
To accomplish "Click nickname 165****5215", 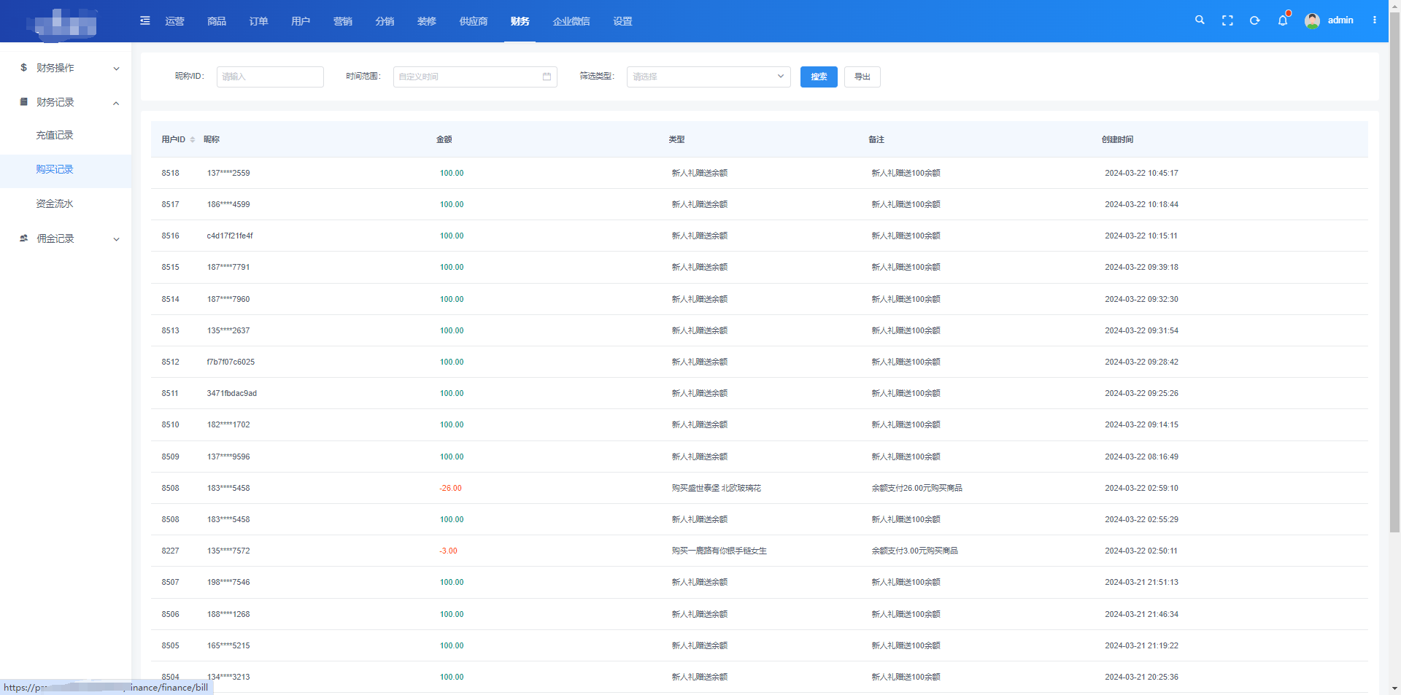I will (x=228, y=645).
